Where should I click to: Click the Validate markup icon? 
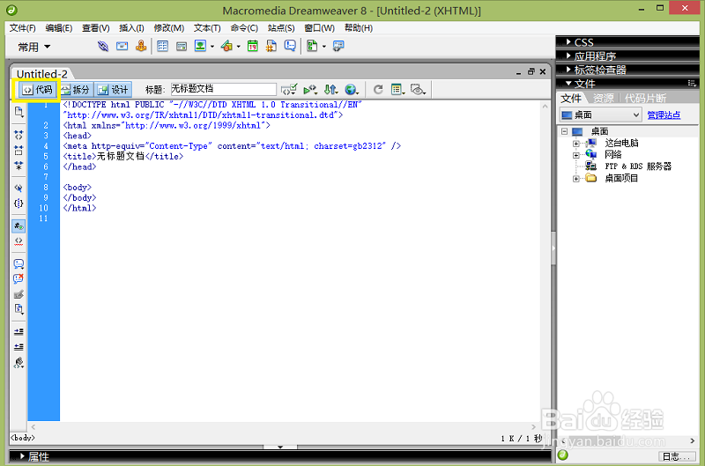[310, 90]
